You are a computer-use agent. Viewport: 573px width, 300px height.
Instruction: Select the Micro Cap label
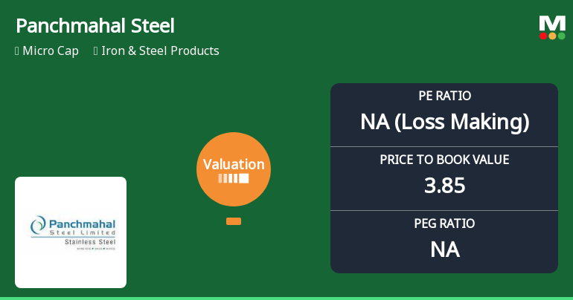51,51
